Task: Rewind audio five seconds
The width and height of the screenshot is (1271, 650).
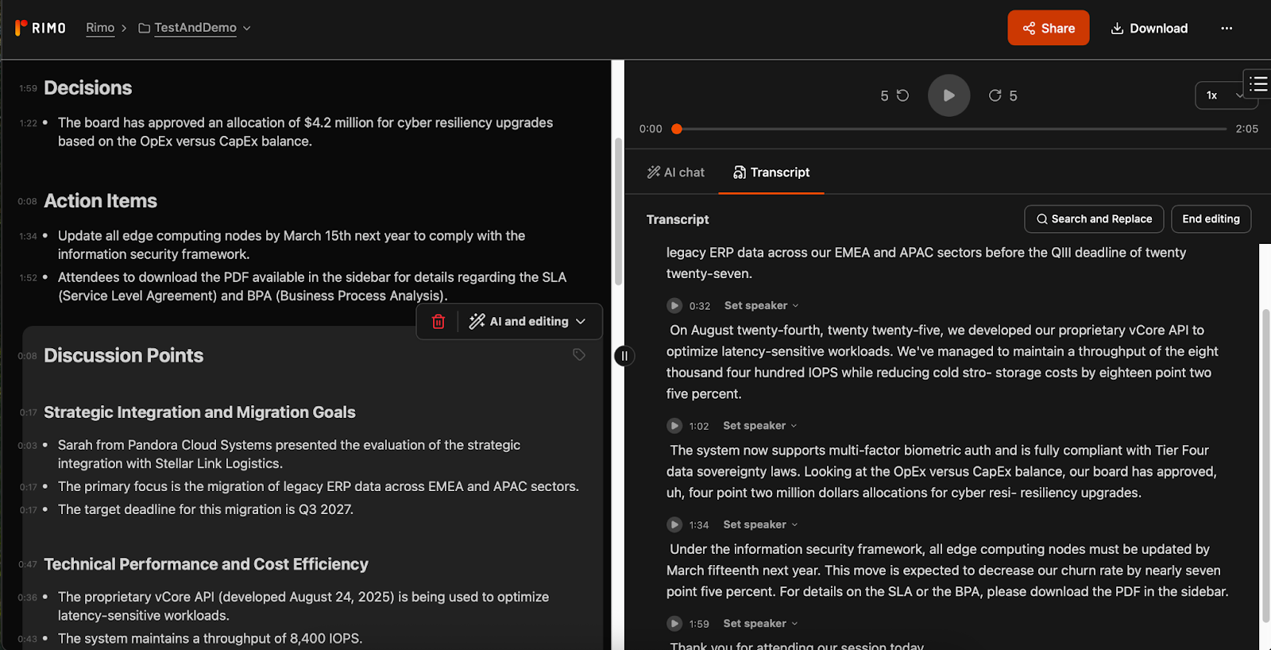Action: click(894, 95)
